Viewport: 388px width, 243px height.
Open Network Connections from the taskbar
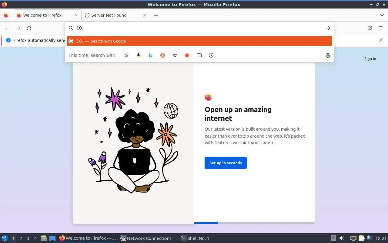tap(146, 238)
